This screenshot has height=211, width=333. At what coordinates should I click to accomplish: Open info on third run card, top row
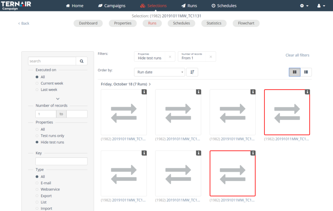point(253,92)
